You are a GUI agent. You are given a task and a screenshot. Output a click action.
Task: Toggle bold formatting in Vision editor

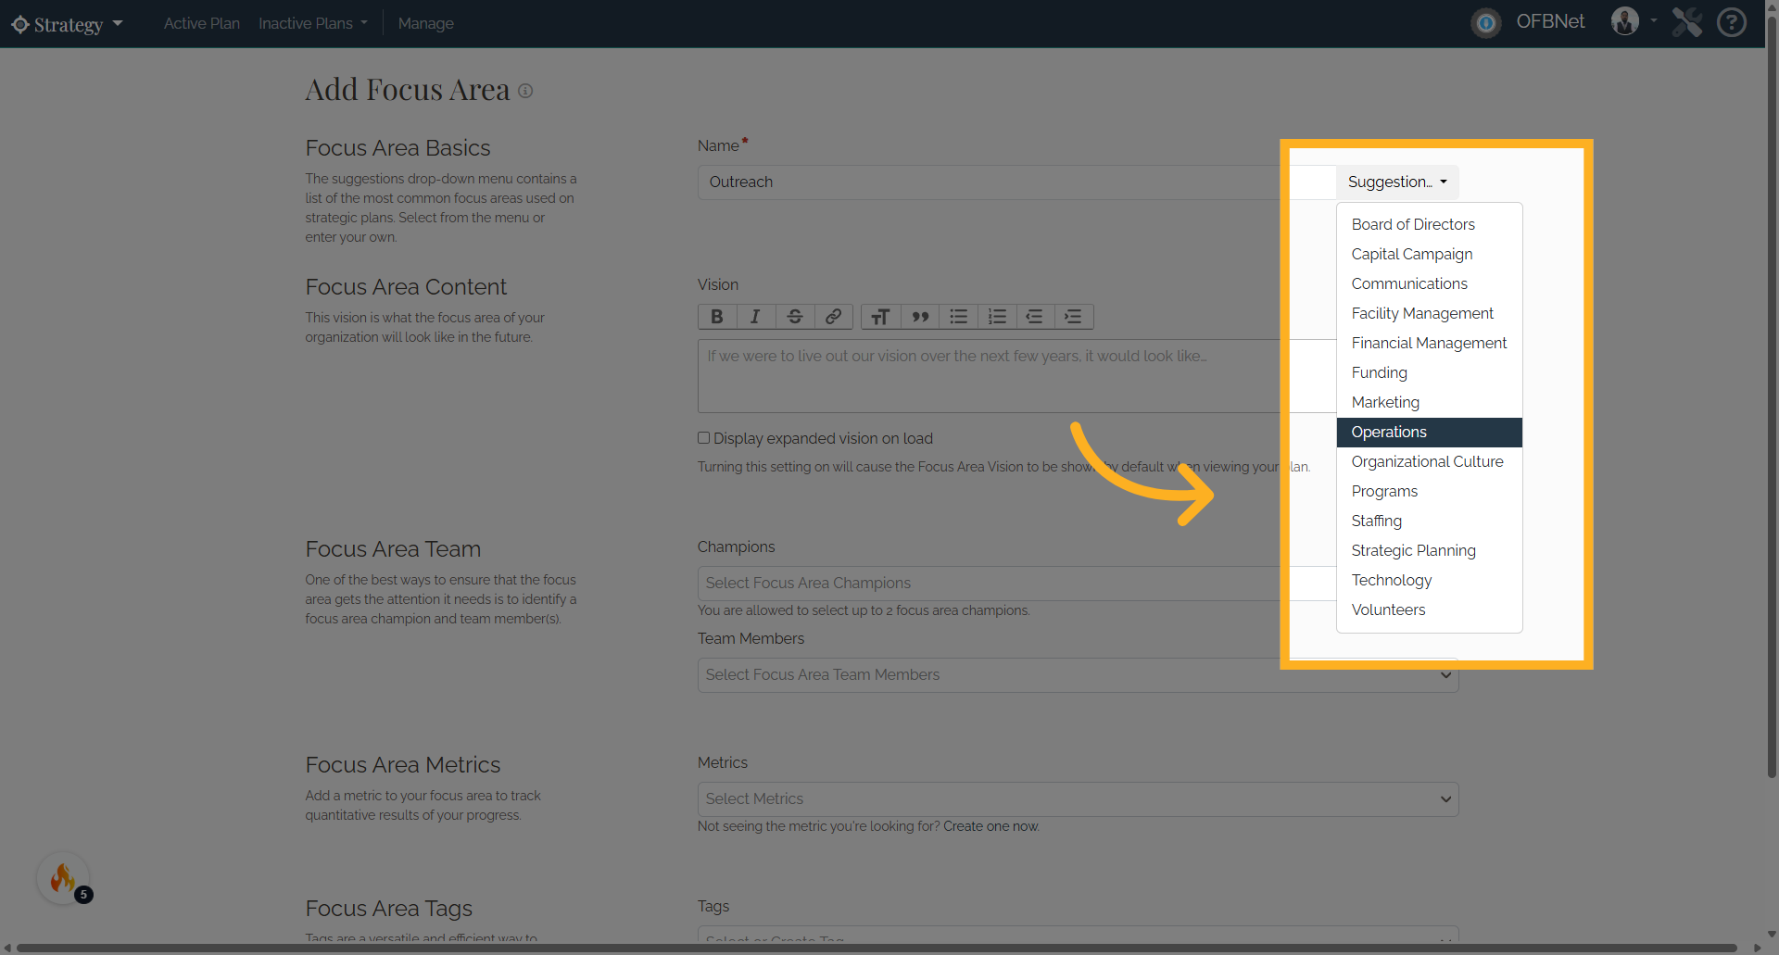pyautogui.click(x=717, y=317)
